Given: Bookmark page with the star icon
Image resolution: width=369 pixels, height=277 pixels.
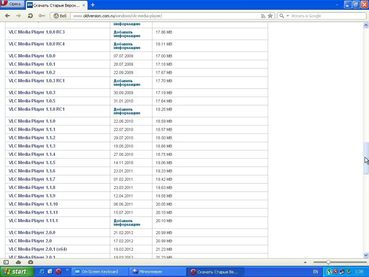Looking at the screenshot, I should coord(270,16).
